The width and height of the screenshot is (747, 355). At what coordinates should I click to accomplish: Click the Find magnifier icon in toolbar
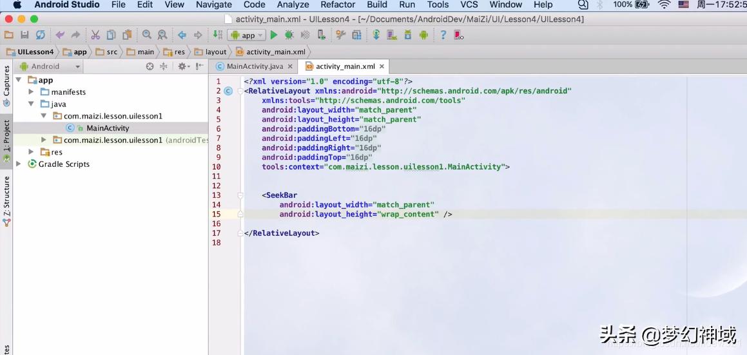(x=147, y=35)
